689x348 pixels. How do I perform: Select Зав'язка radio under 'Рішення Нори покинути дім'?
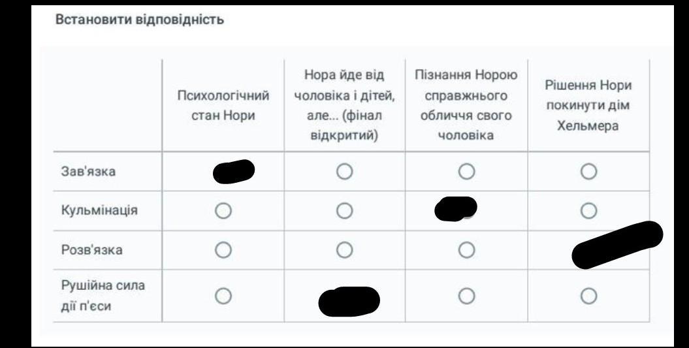(x=588, y=172)
